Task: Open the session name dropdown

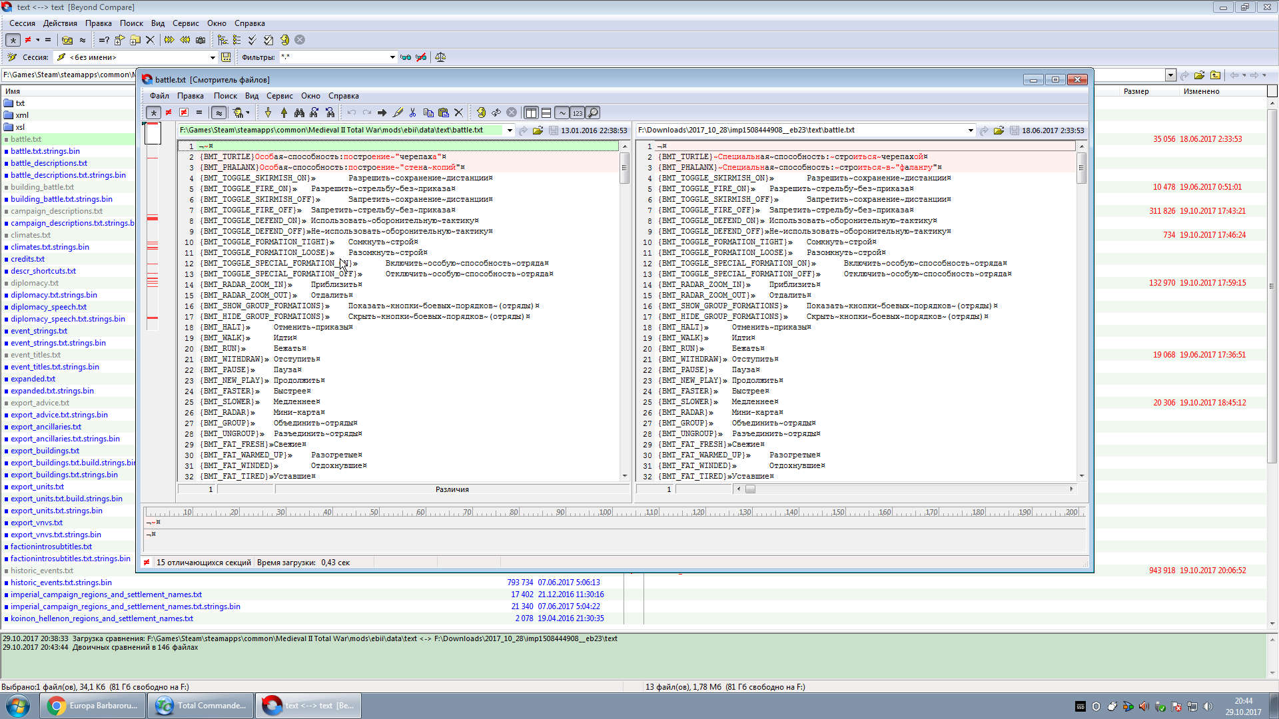Action: [213, 57]
